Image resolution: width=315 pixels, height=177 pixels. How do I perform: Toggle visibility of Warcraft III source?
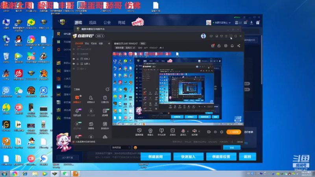click(x=74, y=49)
